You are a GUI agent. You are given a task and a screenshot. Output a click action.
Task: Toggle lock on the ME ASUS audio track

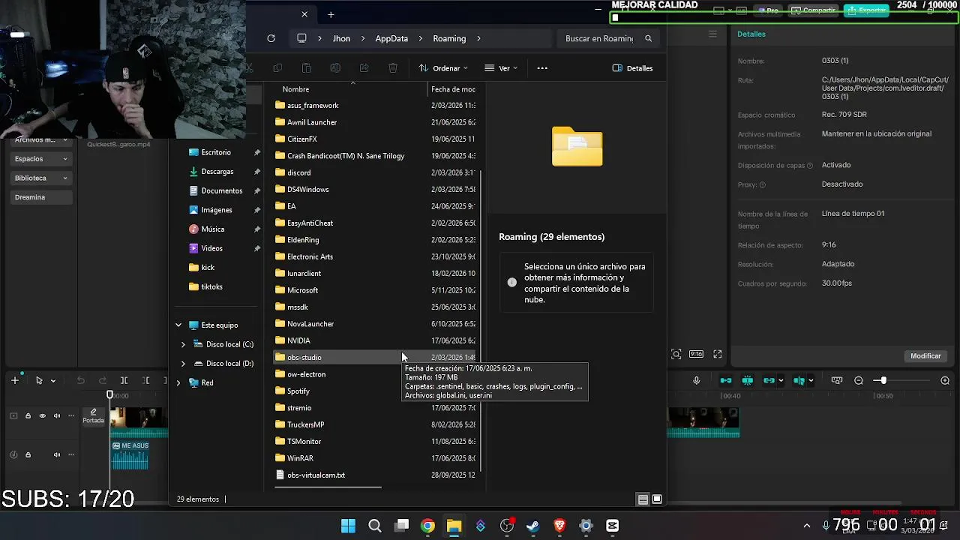tap(28, 454)
